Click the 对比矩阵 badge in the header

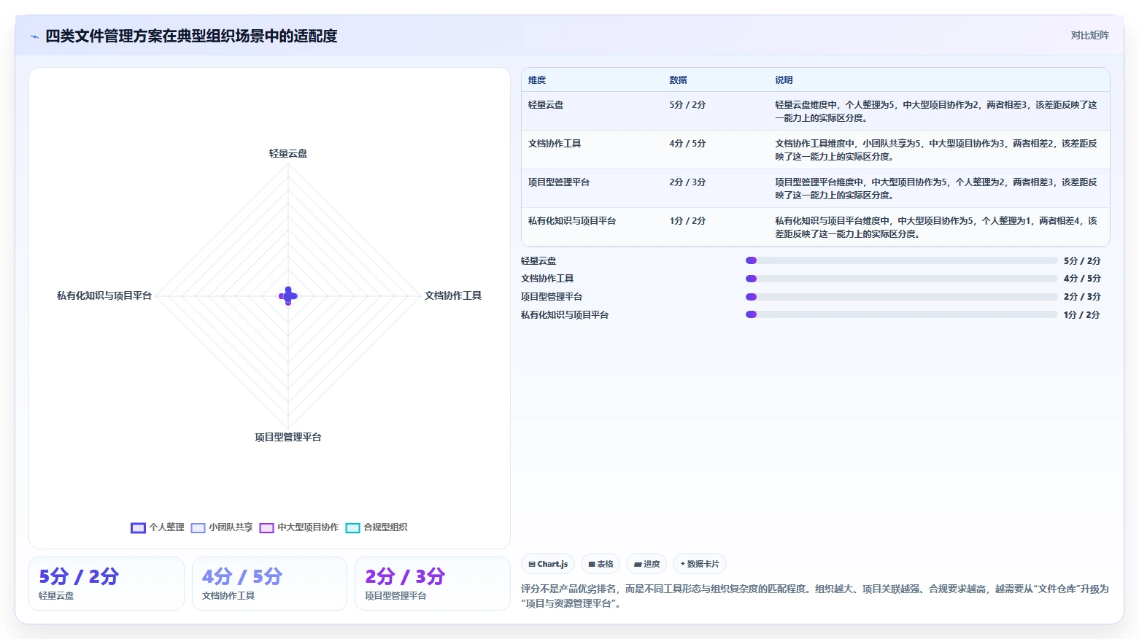point(1089,35)
